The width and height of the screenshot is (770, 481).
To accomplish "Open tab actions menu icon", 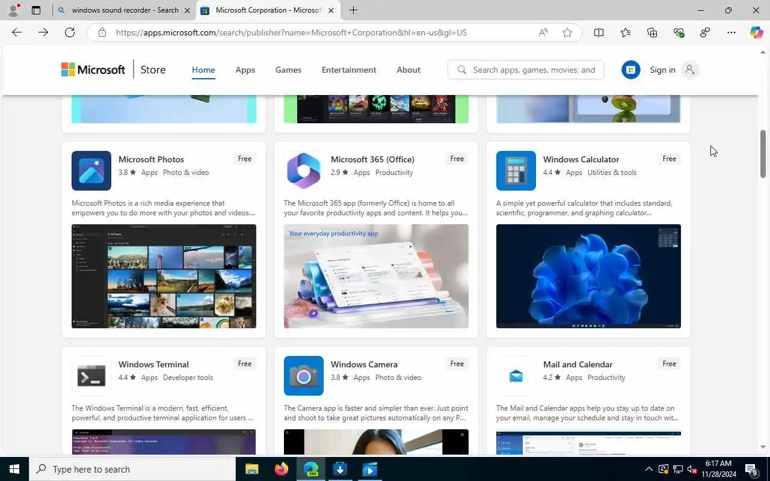I will (36, 10).
